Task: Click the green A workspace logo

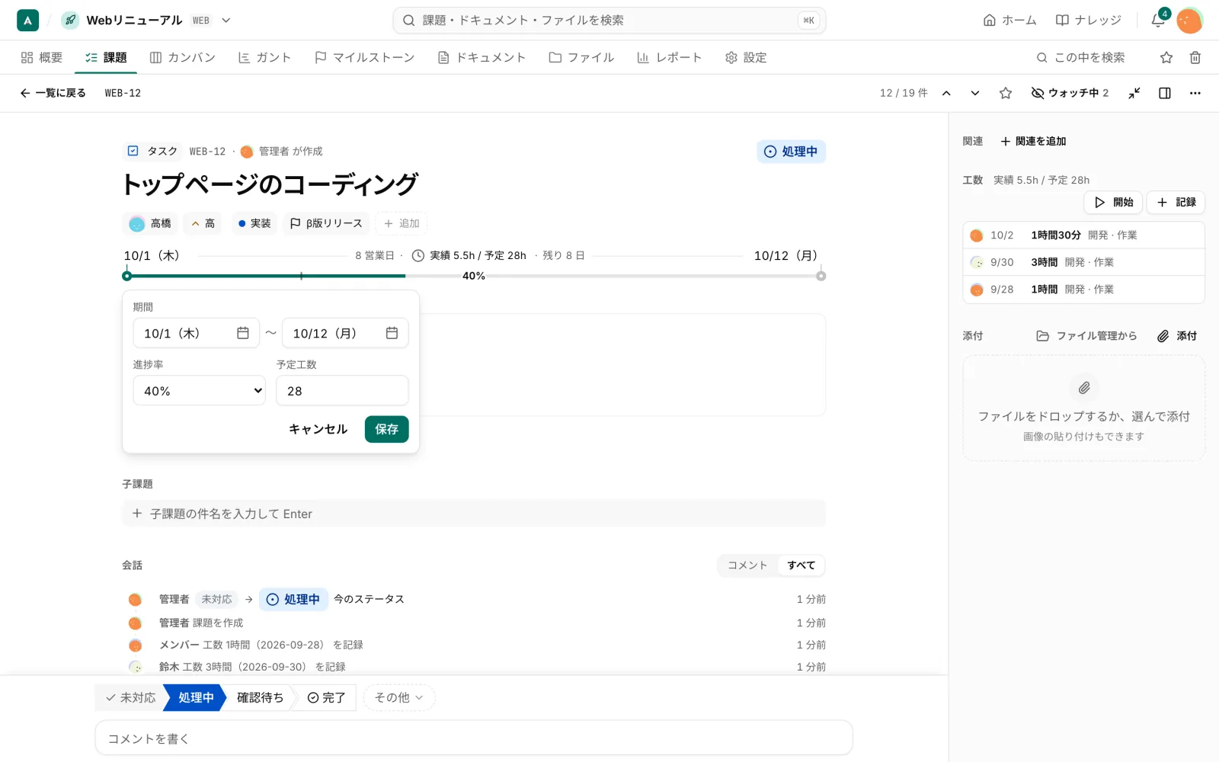Action: click(x=27, y=21)
